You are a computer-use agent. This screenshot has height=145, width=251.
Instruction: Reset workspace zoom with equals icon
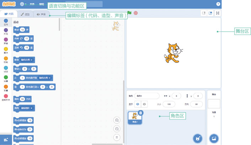point(117,137)
